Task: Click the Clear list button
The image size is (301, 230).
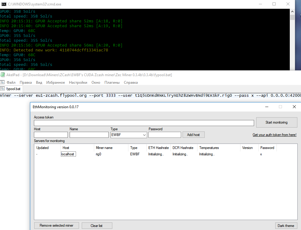Action: point(97,225)
